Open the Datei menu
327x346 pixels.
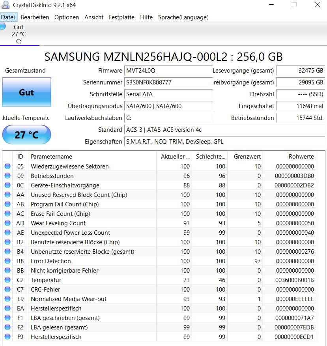8,17
